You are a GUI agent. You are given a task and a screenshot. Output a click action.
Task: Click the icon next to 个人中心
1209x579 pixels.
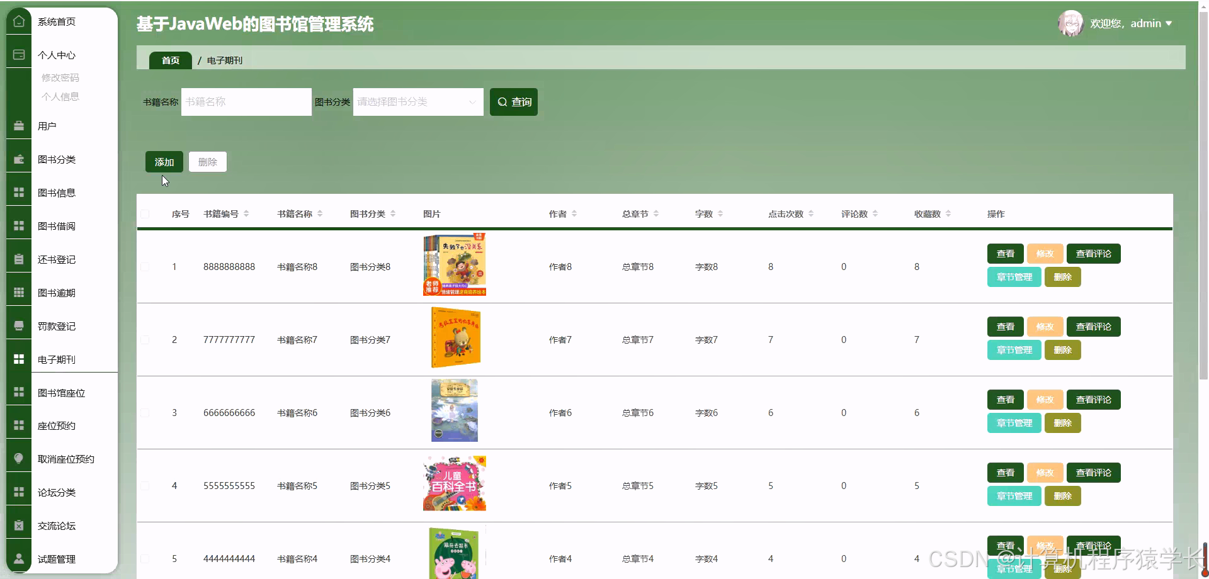click(x=19, y=55)
